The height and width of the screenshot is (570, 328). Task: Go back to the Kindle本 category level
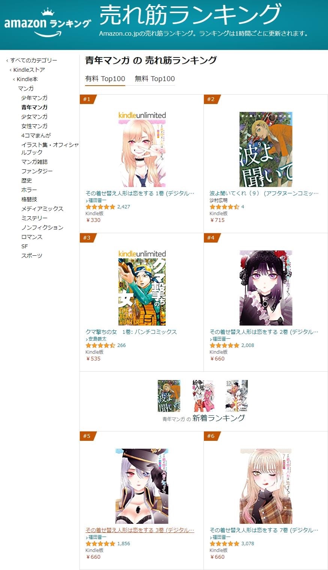click(x=25, y=79)
